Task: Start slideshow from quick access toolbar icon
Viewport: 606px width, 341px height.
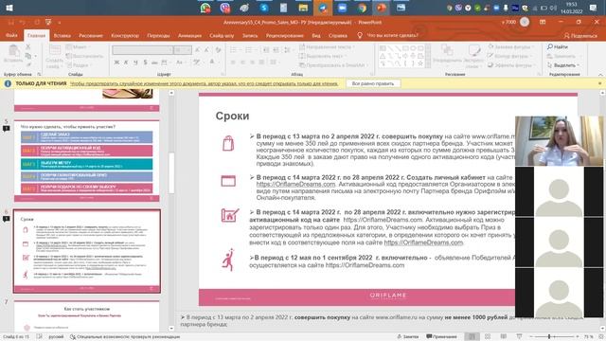Action: 48,23
